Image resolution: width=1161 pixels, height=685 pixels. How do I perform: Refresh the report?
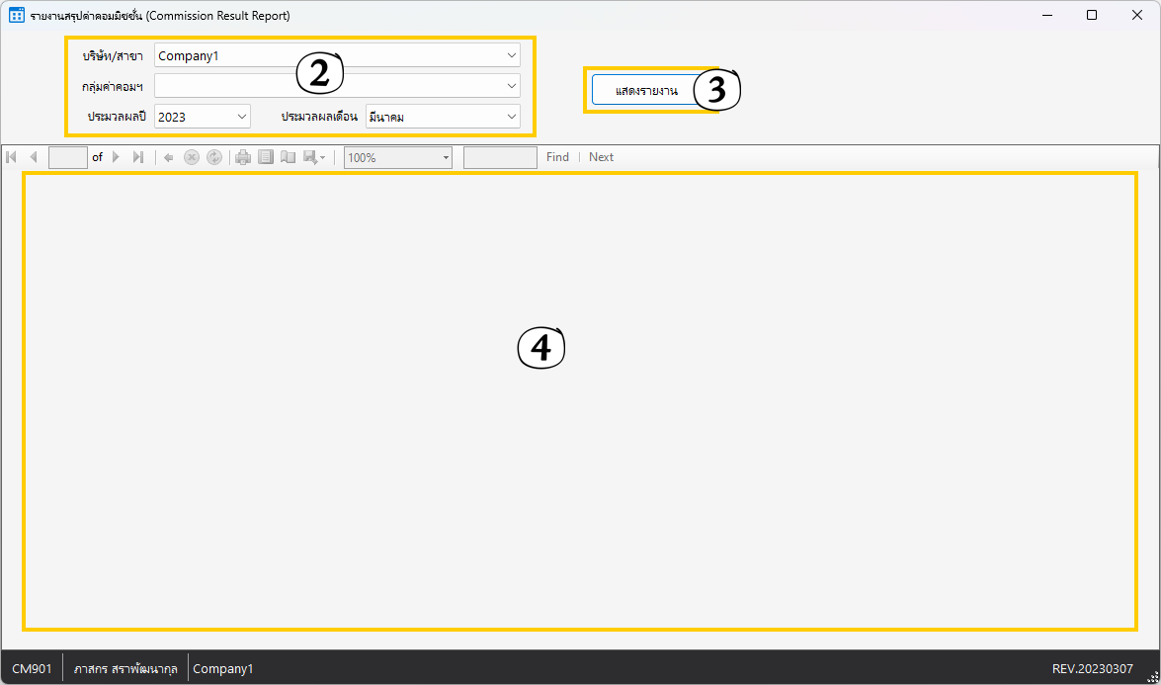pyautogui.click(x=214, y=157)
